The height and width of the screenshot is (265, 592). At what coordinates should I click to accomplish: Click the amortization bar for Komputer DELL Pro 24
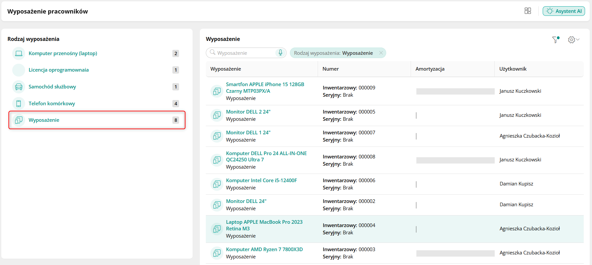tap(455, 160)
